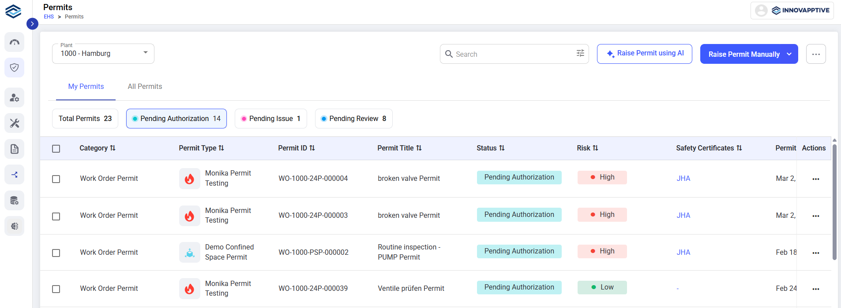This screenshot has height=308, width=841.
Task: Filter by Pending Review status chip
Action: tap(354, 119)
